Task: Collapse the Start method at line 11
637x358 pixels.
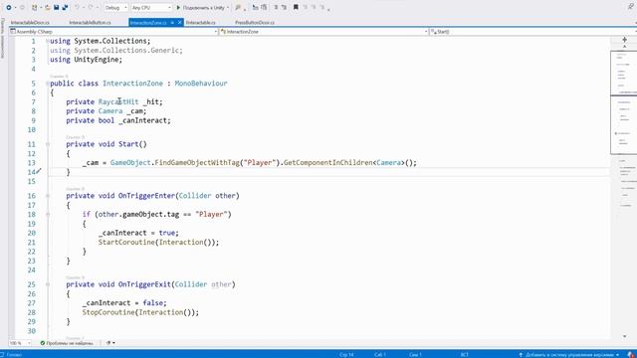Action: pos(48,144)
